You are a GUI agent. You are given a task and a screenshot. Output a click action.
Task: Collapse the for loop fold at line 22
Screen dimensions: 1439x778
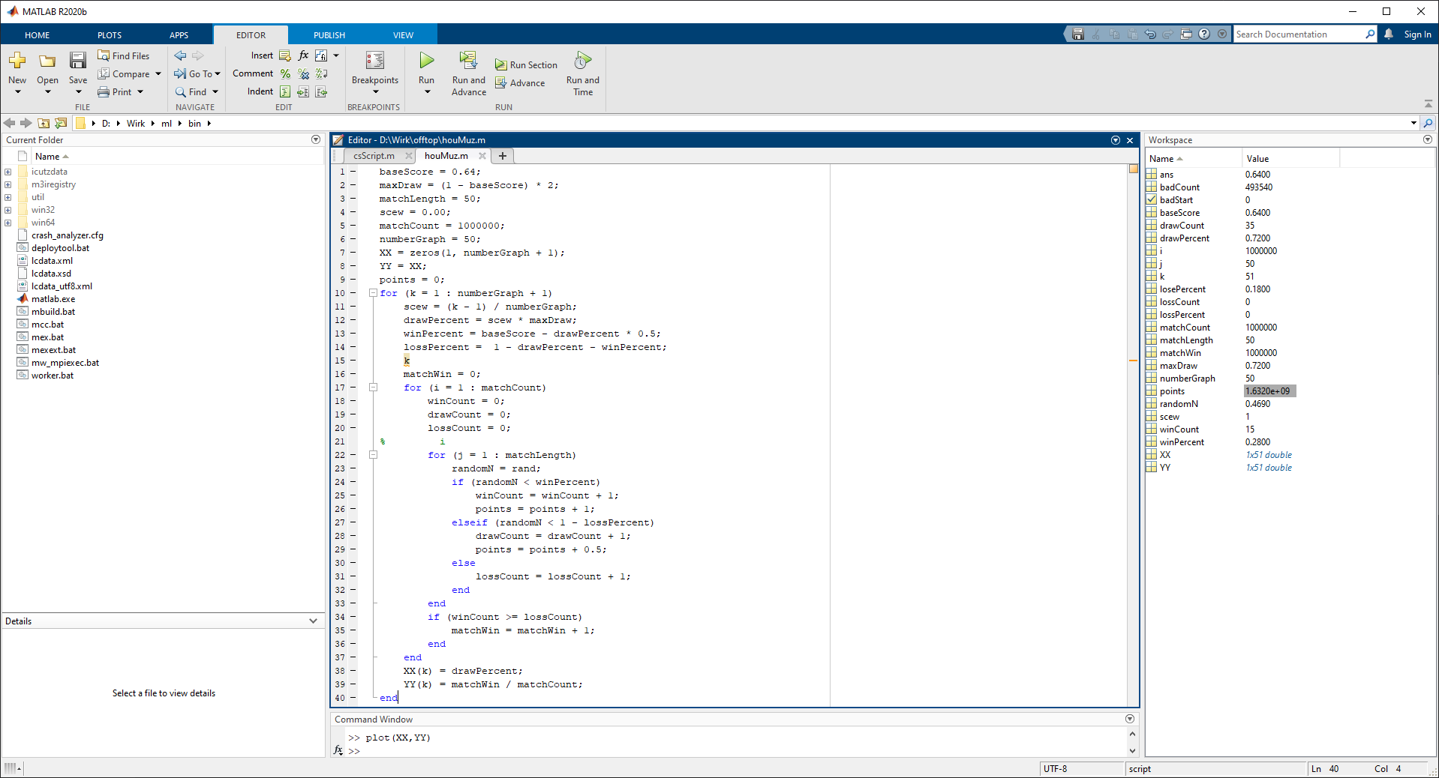pyautogui.click(x=373, y=455)
